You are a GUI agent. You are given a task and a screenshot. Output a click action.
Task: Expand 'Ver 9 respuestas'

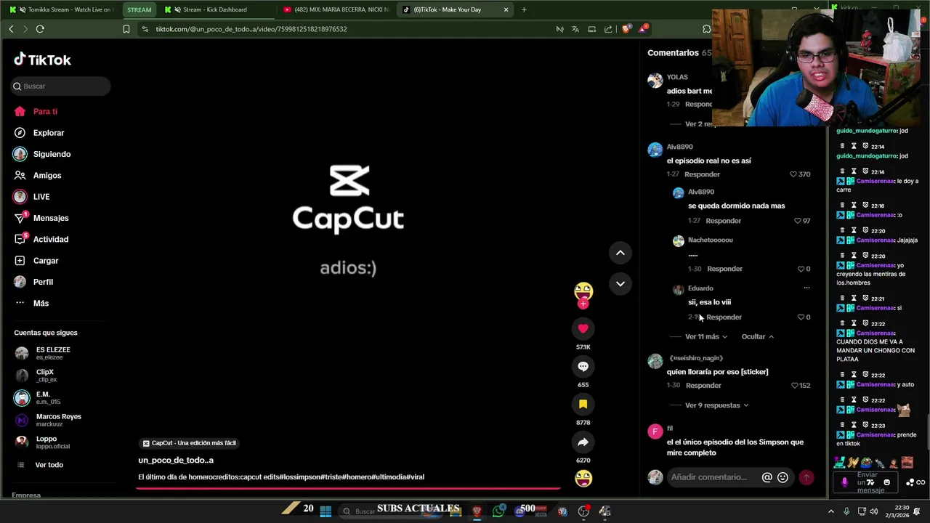pyautogui.click(x=717, y=405)
